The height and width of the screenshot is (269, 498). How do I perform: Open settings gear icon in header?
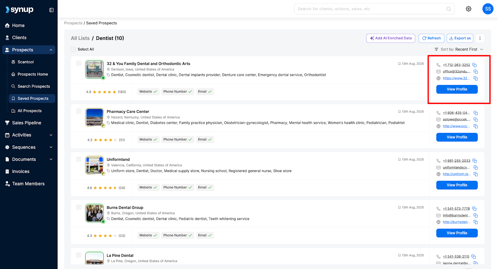click(x=468, y=9)
